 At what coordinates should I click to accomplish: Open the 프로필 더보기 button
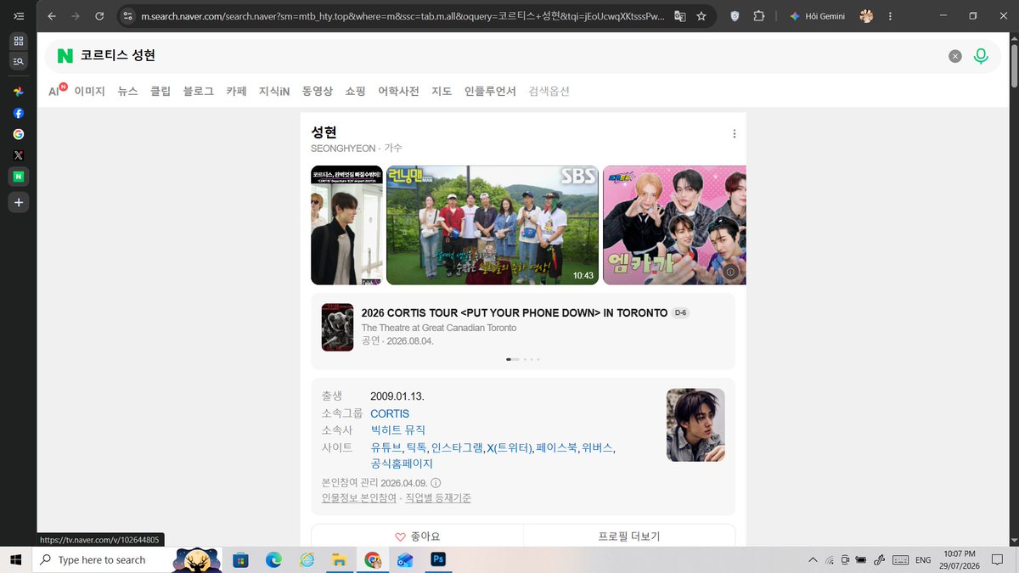click(x=629, y=536)
